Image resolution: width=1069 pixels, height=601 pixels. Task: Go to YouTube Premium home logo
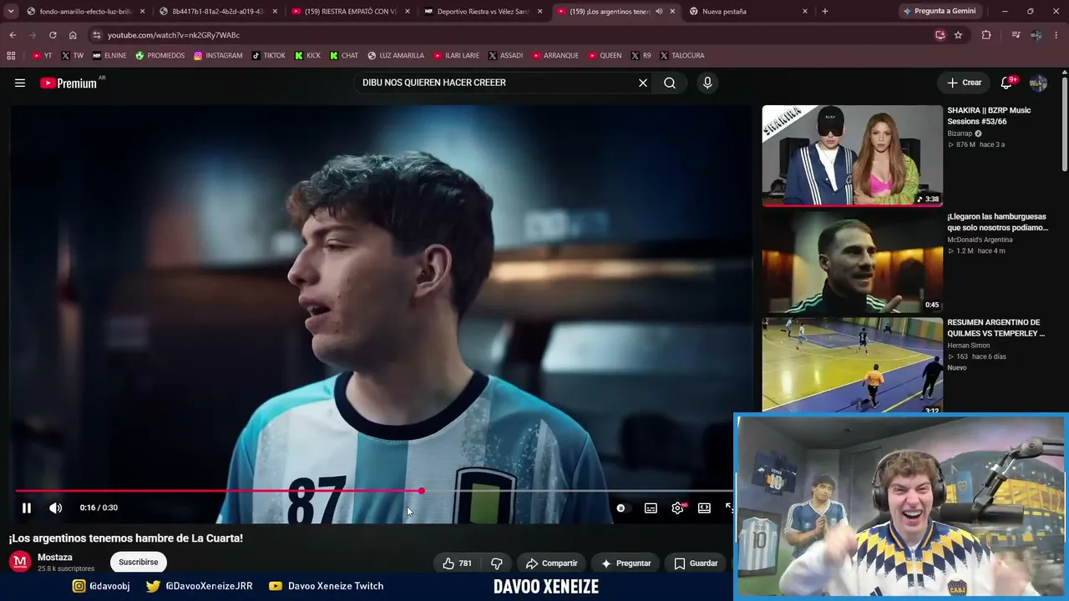(x=70, y=83)
